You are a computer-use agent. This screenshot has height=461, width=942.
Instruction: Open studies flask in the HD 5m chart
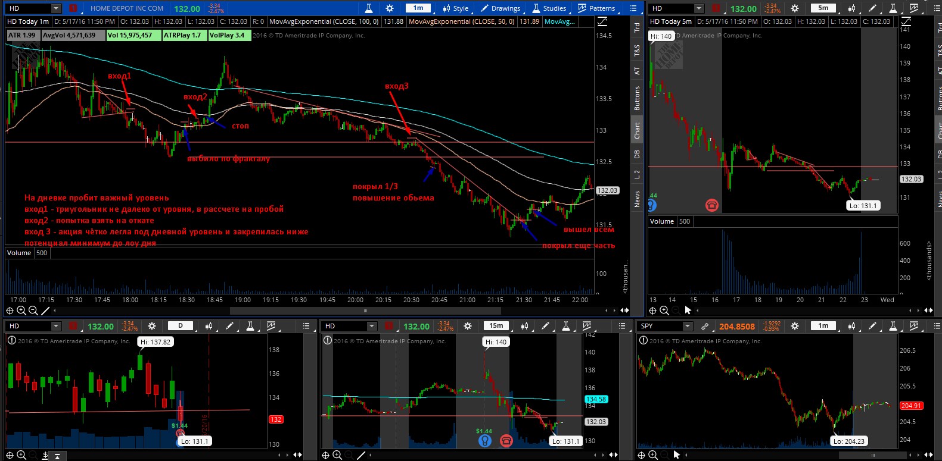pyautogui.click(x=893, y=8)
